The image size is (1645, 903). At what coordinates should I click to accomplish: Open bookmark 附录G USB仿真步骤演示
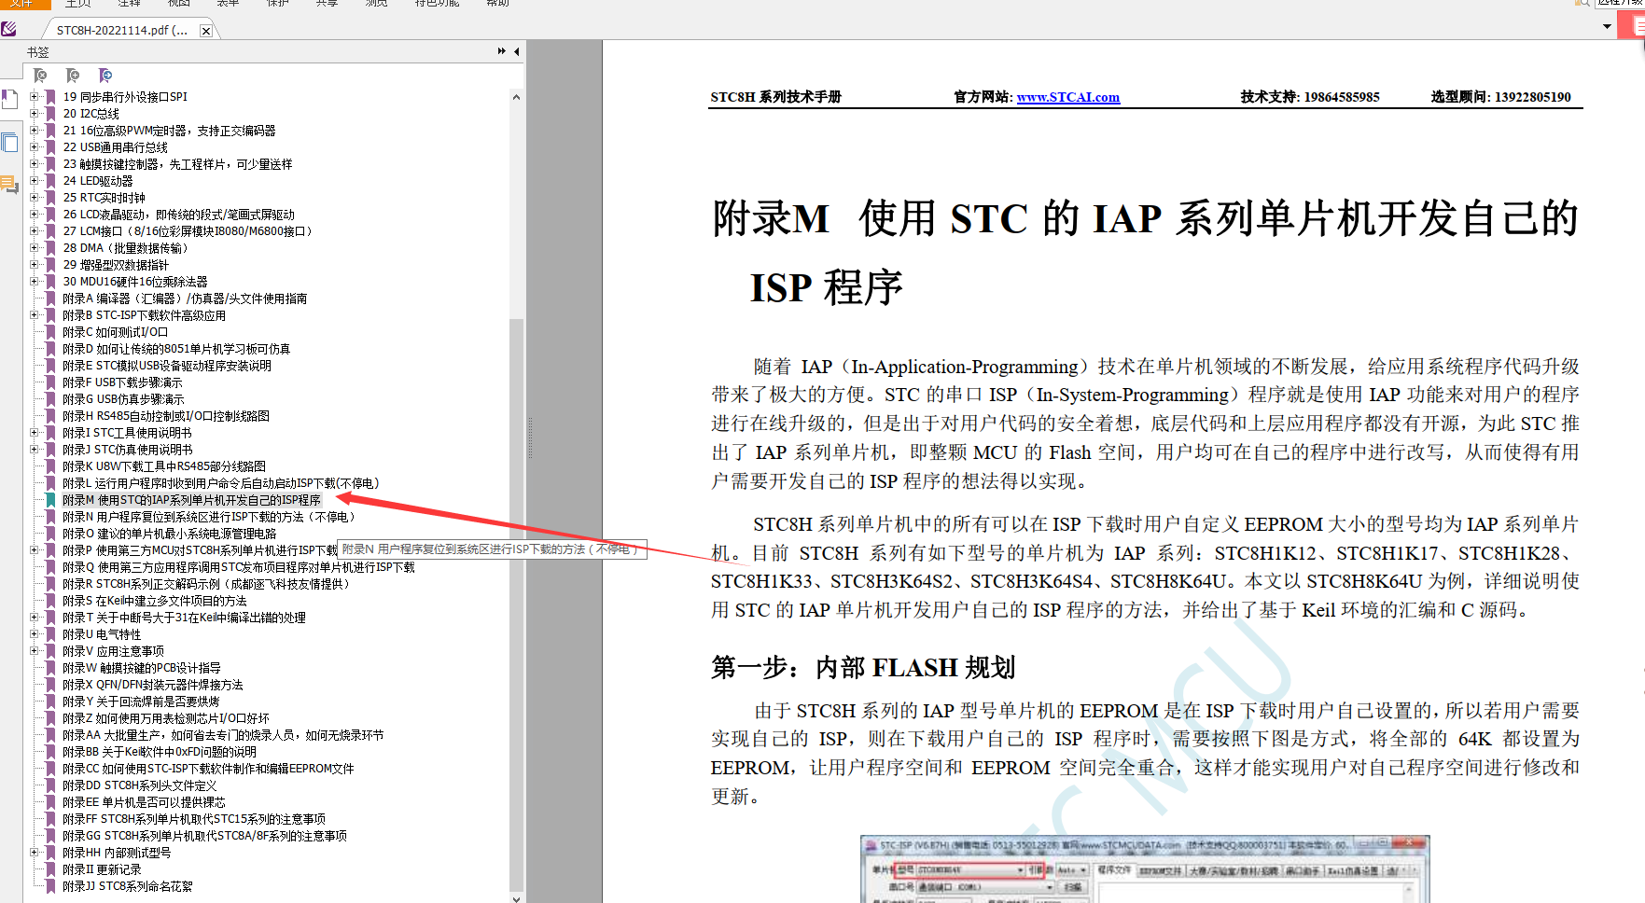coord(123,399)
